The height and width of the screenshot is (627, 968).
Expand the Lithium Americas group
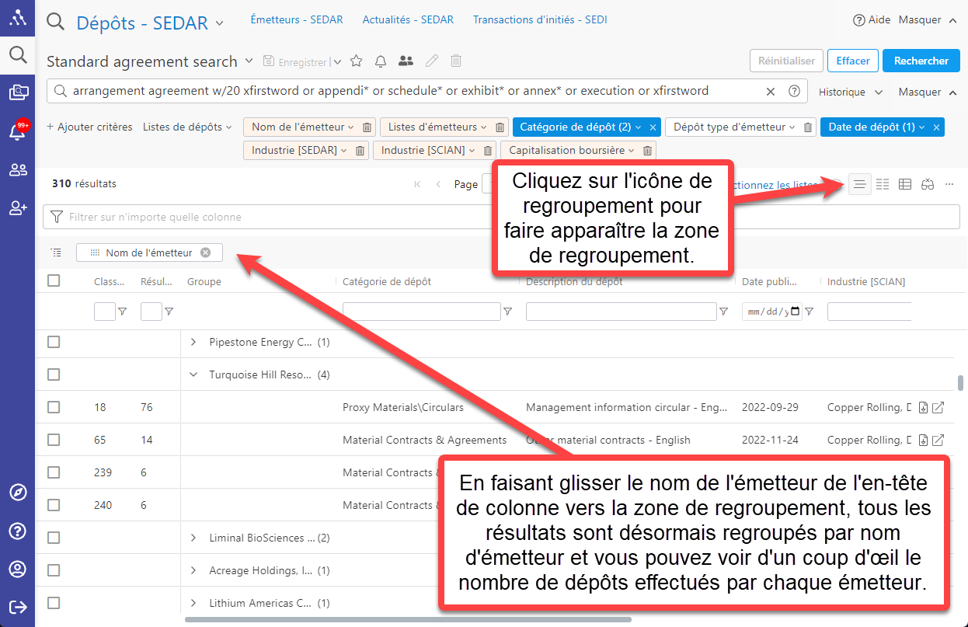tap(193, 603)
